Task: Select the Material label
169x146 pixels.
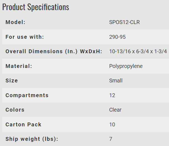Action: pos(19,66)
